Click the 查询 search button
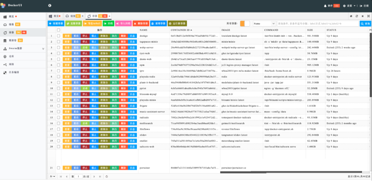The height and width of the screenshot is (181, 372). (x=365, y=23)
